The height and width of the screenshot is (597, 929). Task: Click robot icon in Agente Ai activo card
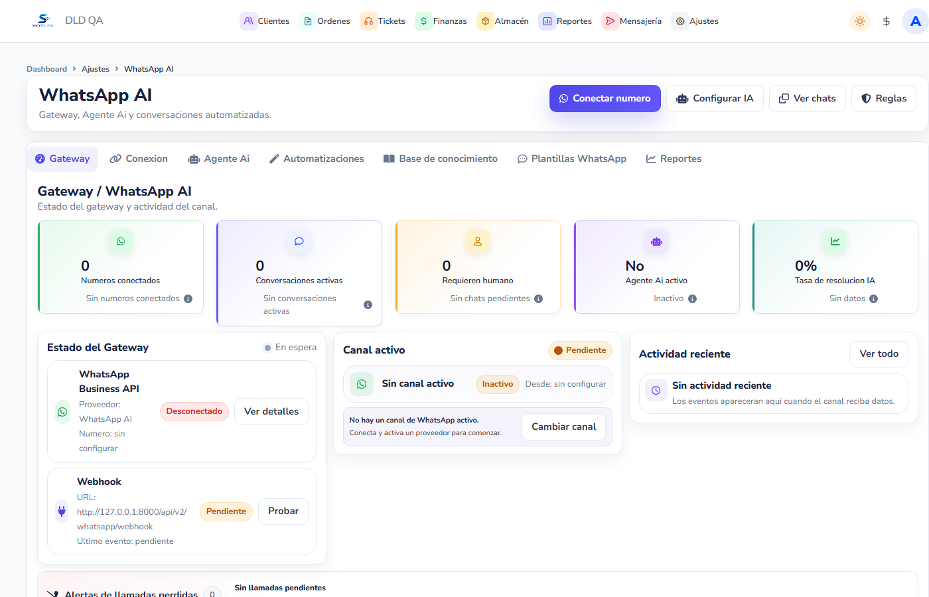tap(656, 241)
